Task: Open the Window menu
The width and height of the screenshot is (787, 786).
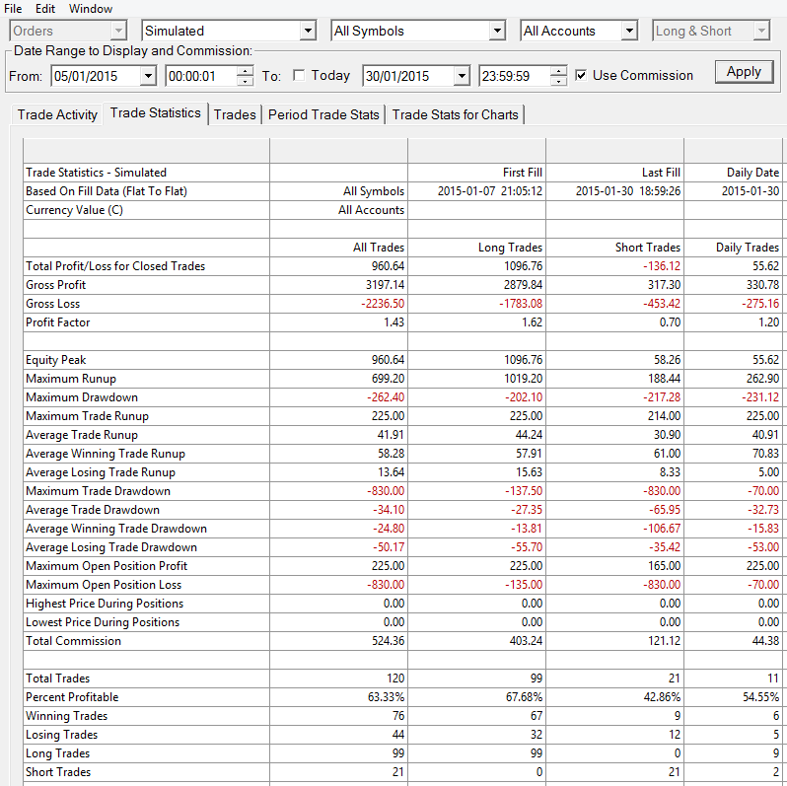Action: [x=91, y=9]
